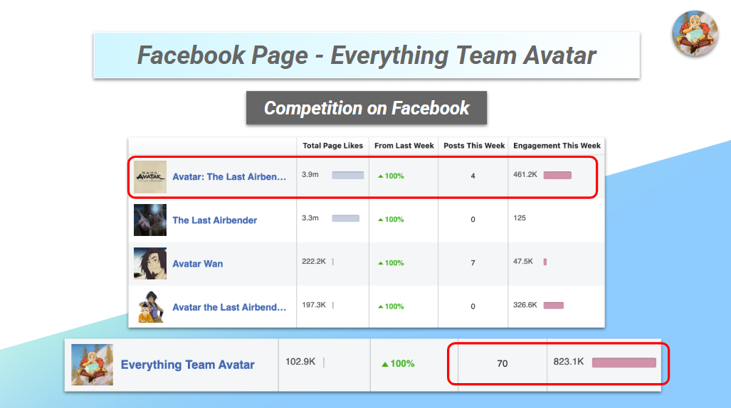Click the engagement bar next to 326.6K
The image size is (731, 408).
[553, 306]
